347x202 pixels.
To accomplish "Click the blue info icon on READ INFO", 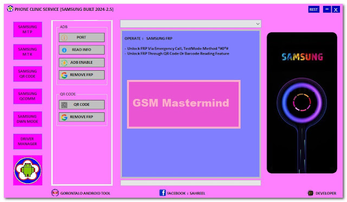I will coord(64,50).
